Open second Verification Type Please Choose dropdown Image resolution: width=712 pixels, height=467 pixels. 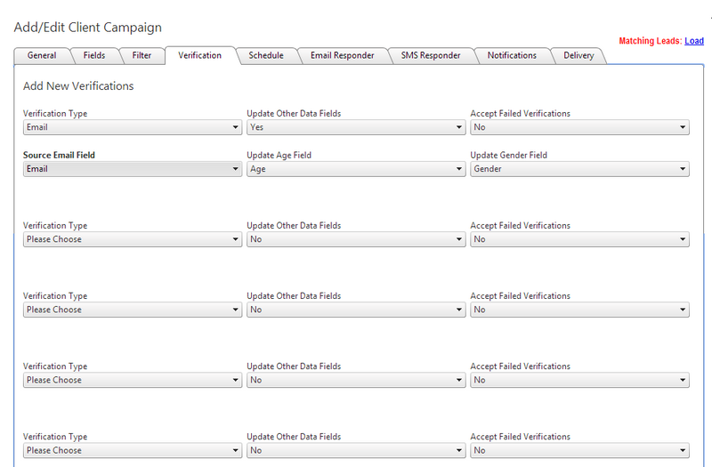point(133,239)
